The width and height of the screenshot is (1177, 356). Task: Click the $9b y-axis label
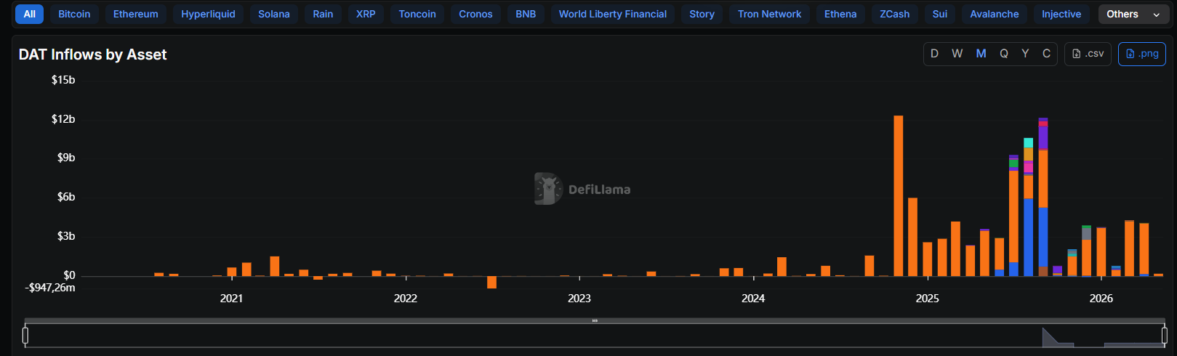point(66,158)
